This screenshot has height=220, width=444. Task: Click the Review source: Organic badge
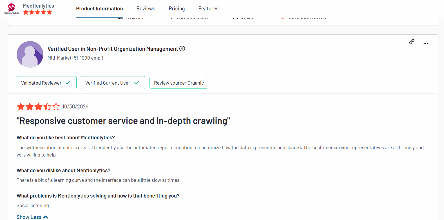(x=179, y=83)
